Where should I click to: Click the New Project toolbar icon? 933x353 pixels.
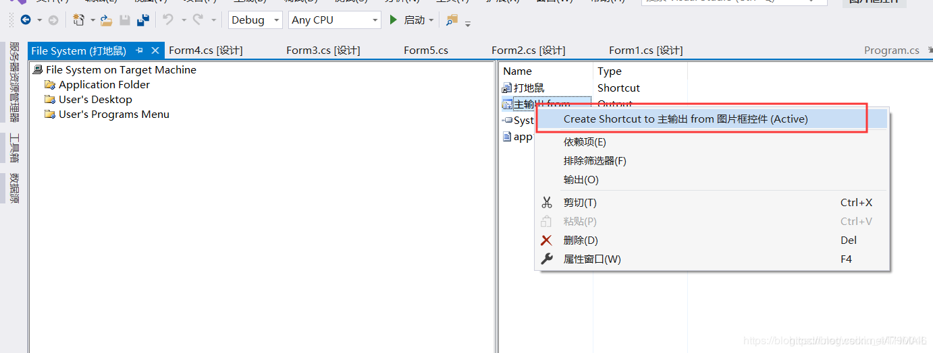(x=79, y=20)
